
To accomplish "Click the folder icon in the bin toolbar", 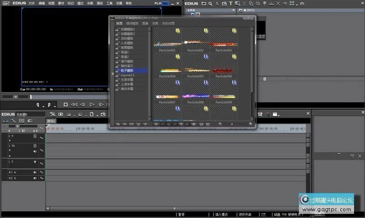I will coord(204,4).
